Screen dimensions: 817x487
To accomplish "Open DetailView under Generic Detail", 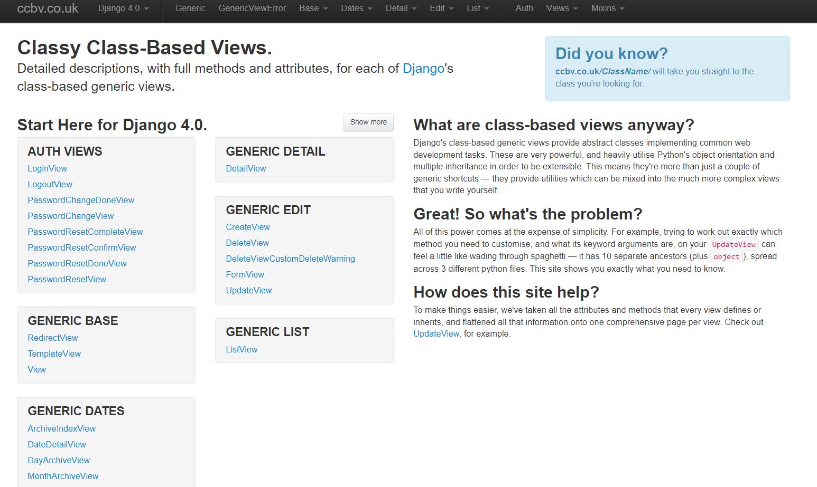I will [246, 168].
